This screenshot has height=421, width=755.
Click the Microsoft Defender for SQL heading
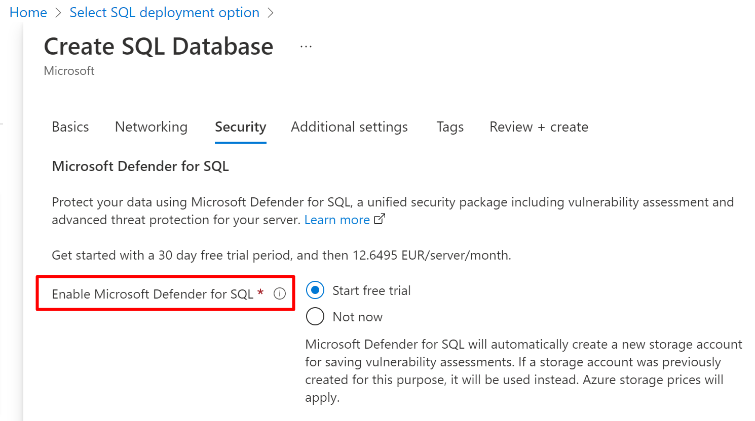coord(140,166)
